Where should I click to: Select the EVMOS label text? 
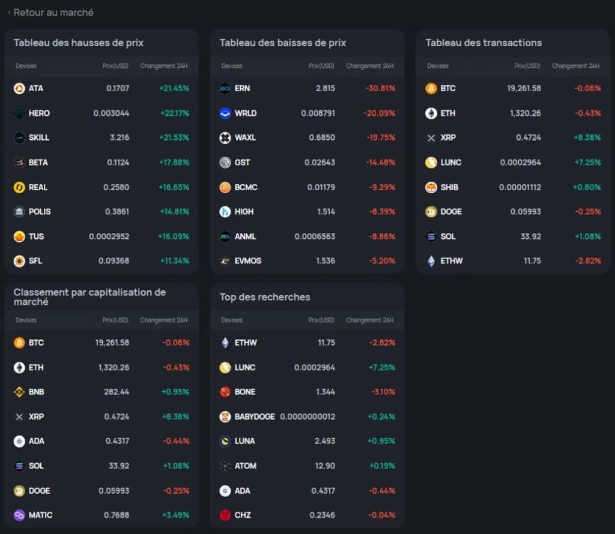click(x=248, y=261)
